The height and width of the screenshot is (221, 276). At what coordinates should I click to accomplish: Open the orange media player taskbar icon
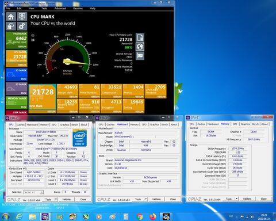tap(99, 217)
